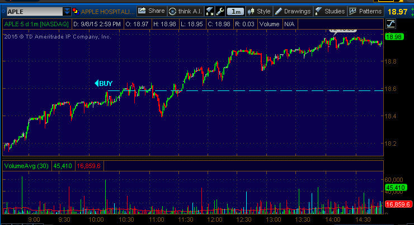Viewport: 414px width, 225px height.
Task: Open the Patterns tool
Action: click(x=365, y=11)
